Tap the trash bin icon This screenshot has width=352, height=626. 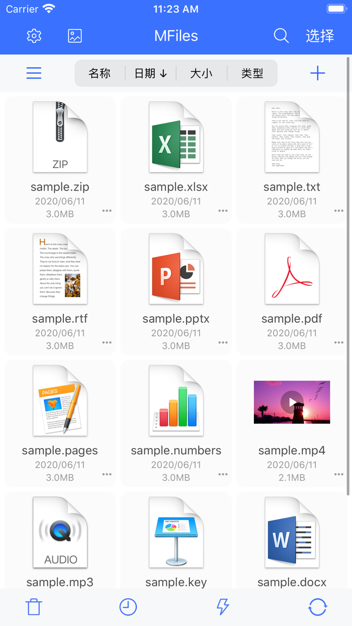(34, 607)
